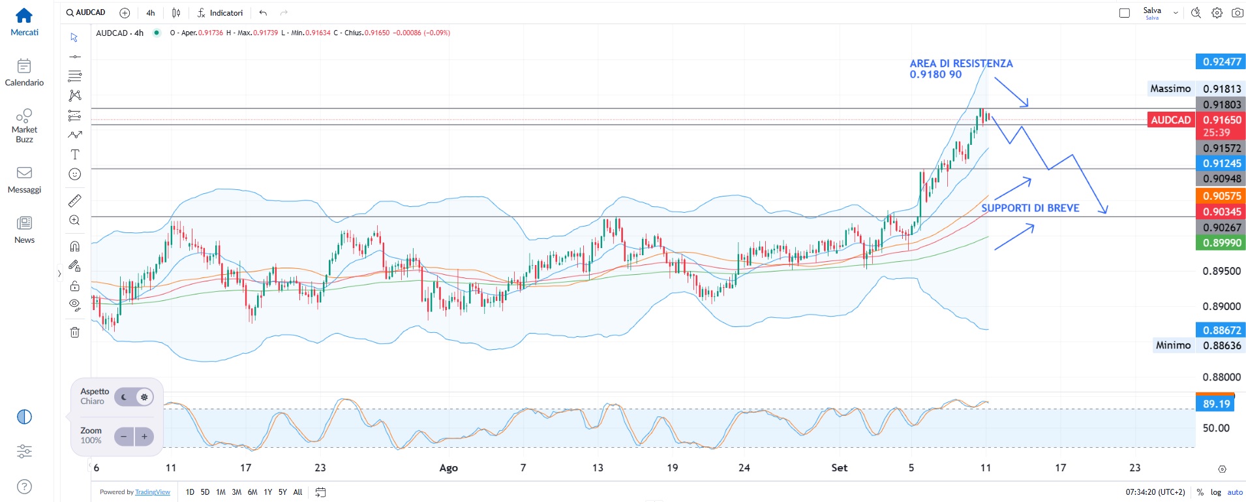The width and height of the screenshot is (1246, 502).
Task: Follow the TradingView link
Action: coord(153,492)
